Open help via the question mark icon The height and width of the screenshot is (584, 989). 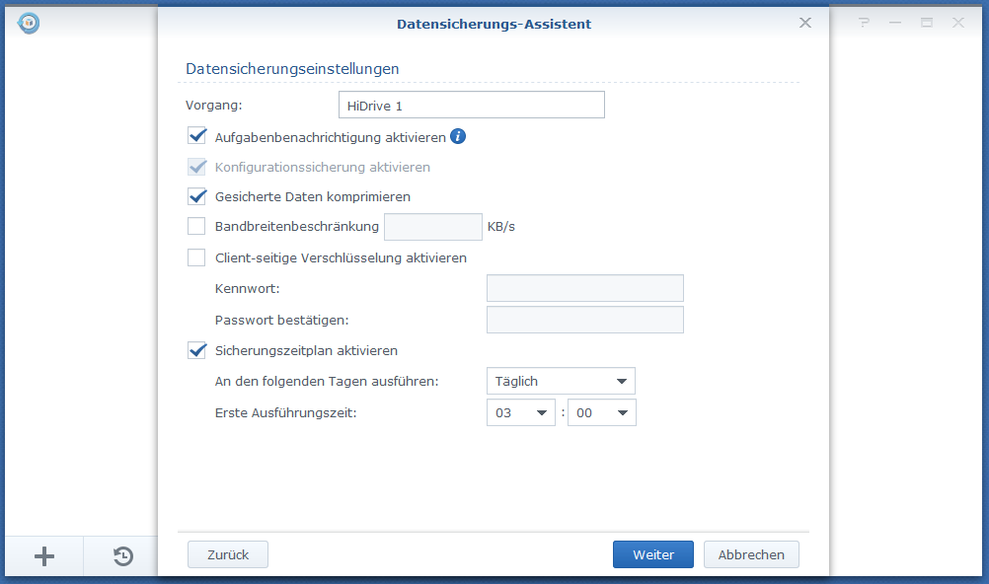[864, 22]
